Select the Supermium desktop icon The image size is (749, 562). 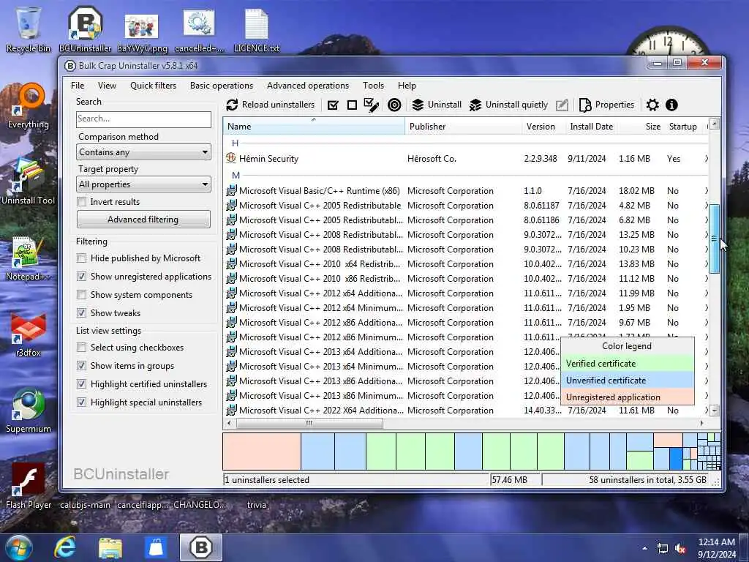[x=29, y=410]
